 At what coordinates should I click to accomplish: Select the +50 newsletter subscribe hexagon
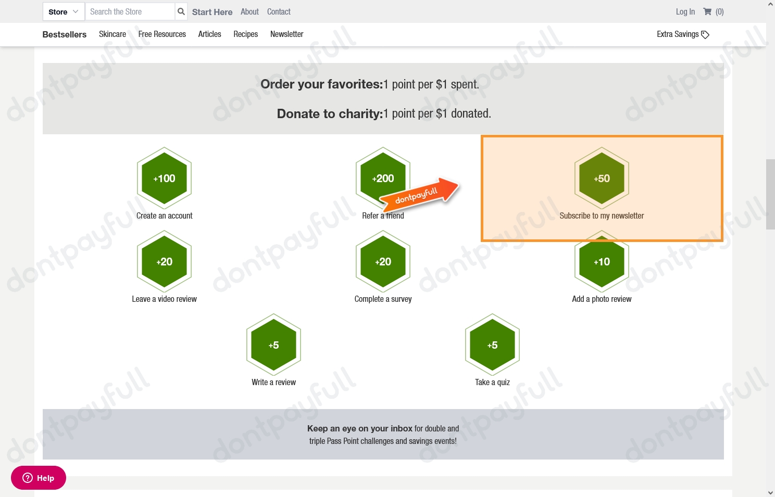[602, 179]
